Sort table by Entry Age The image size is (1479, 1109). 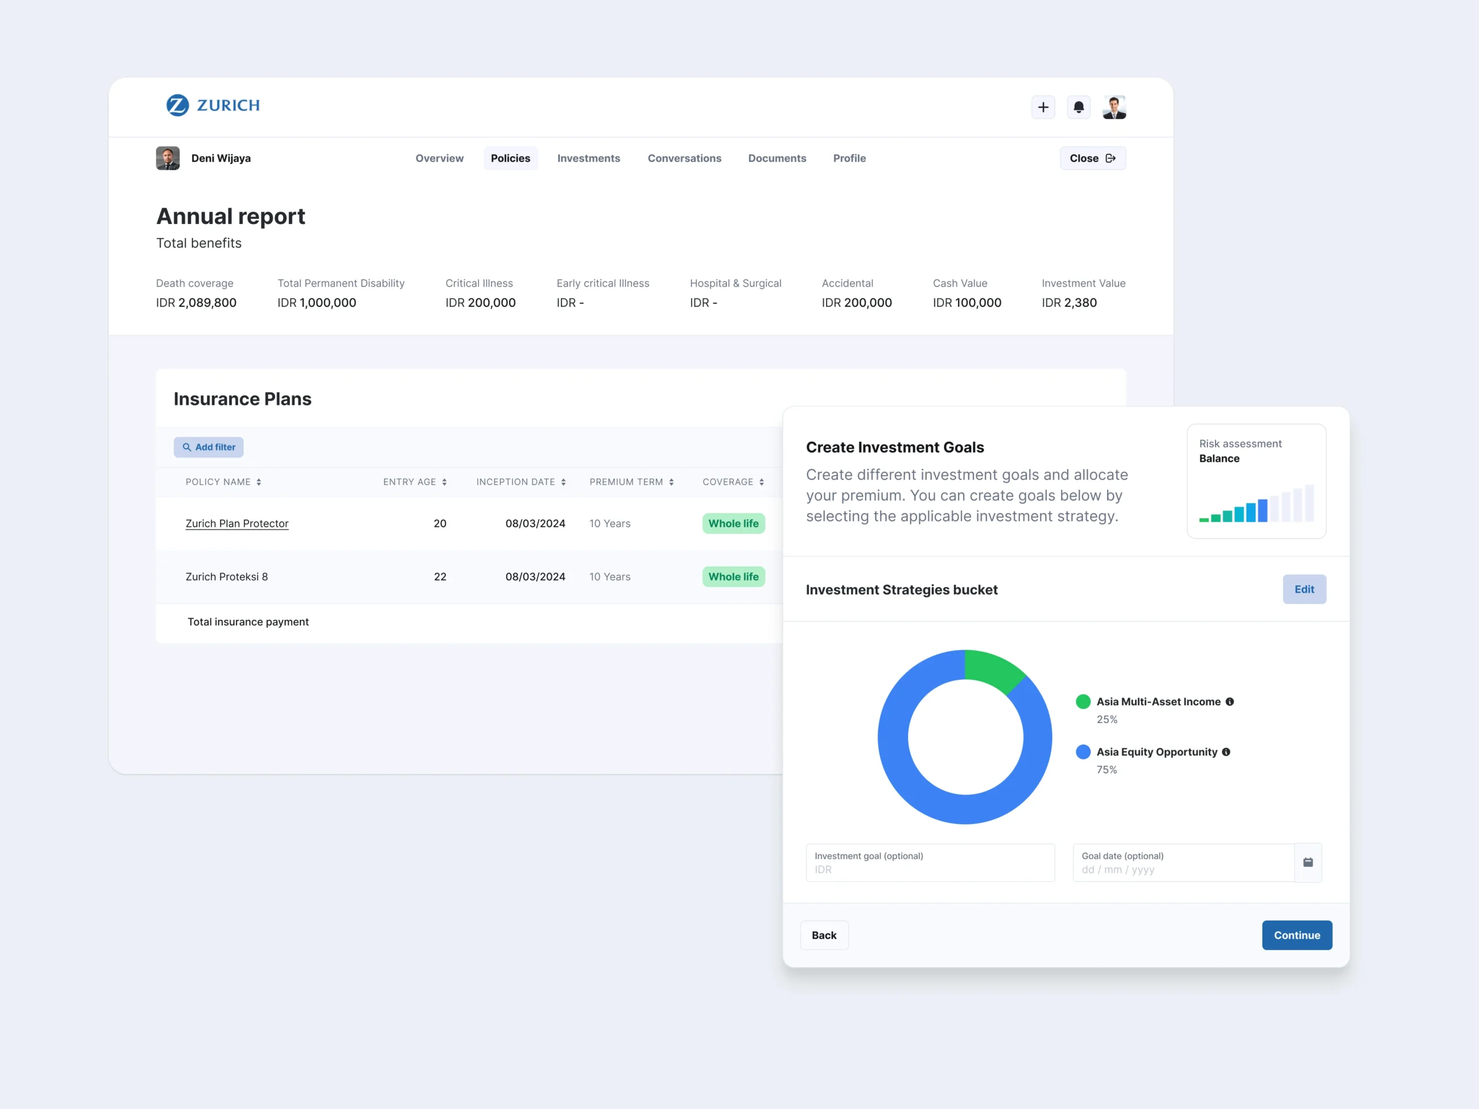[x=444, y=482]
